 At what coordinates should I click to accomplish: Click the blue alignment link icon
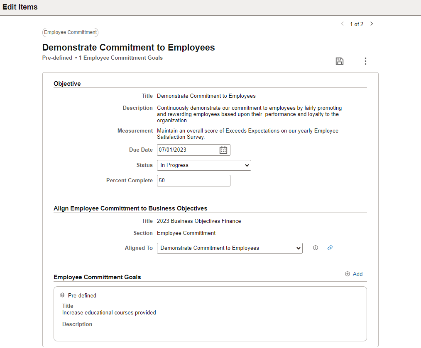tap(330, 248)
